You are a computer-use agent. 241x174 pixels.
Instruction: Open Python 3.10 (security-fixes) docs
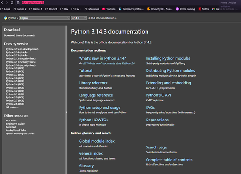[x=21, y=65]
